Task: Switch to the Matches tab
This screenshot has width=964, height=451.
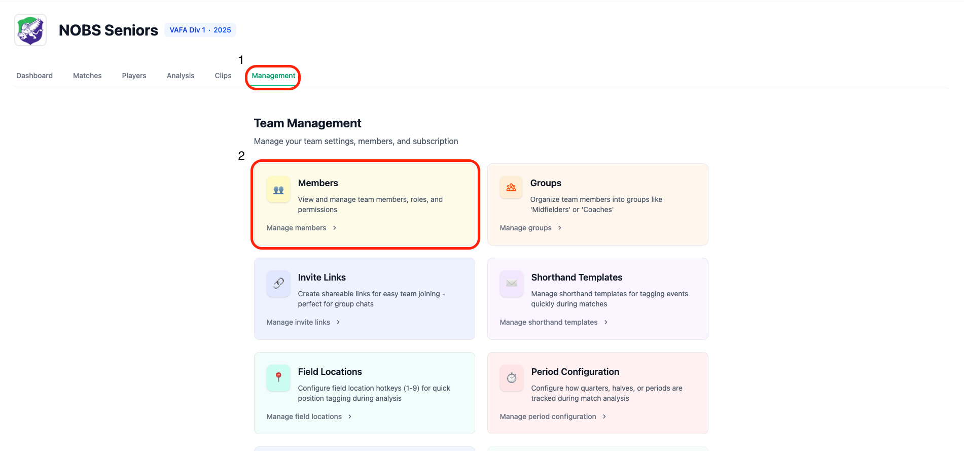Action: point(87,76)
